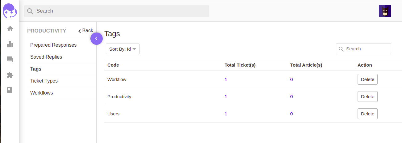Viewport: 402px width, 143px height.
Task: Delete the Users tag
Action: 367,114
